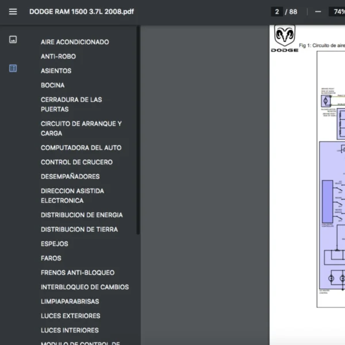Open COMPUTADORA DEL AUTO bookmark
Viewport: 345px width, 345px height.
pyautogui.click(x=81, y=148)
